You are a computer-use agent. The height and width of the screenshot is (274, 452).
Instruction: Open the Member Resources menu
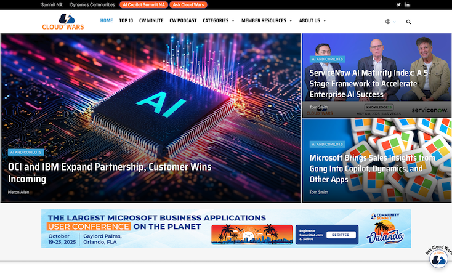pyautogui.click(x=264, y=20)
